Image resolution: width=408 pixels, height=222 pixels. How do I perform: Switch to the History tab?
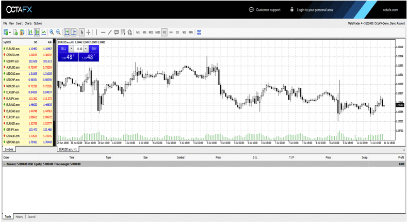click(x=19, y=217)
